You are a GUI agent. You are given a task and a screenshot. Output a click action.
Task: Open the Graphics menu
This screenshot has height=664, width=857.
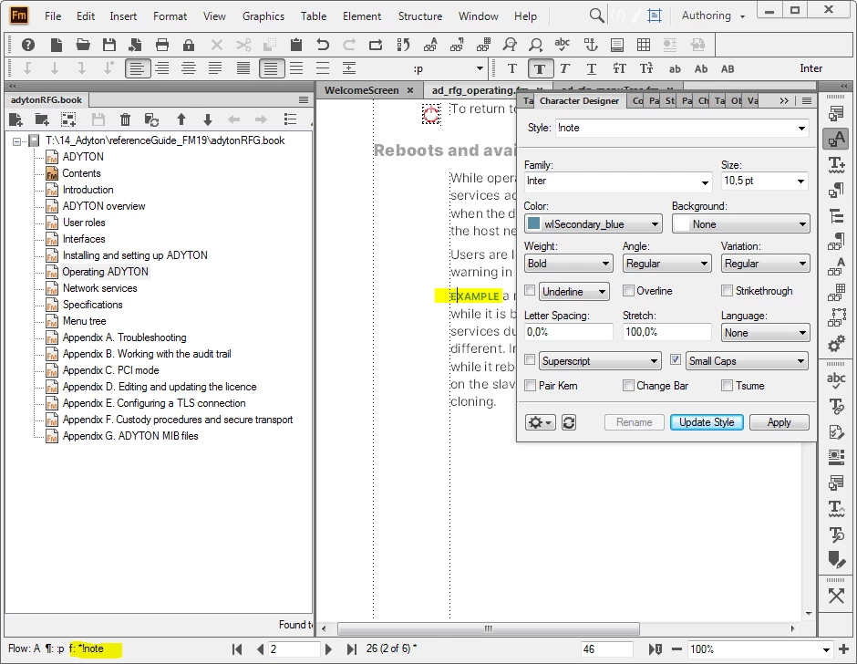263,16
